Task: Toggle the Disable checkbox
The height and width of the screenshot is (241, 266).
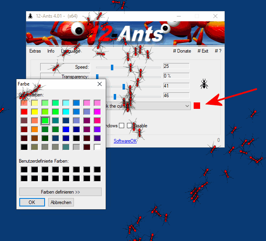Action: click(x=129, y=126)
